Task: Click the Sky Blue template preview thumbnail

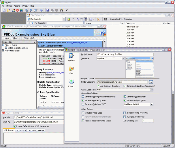Action: (x=140, y=67)
